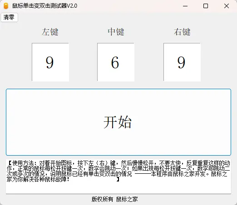Maximize the tester window

(x=206, y=6)
